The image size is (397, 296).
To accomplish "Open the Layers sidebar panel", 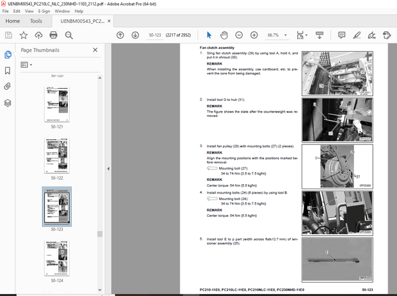I will pyautogui.click(x=8, y=103).
